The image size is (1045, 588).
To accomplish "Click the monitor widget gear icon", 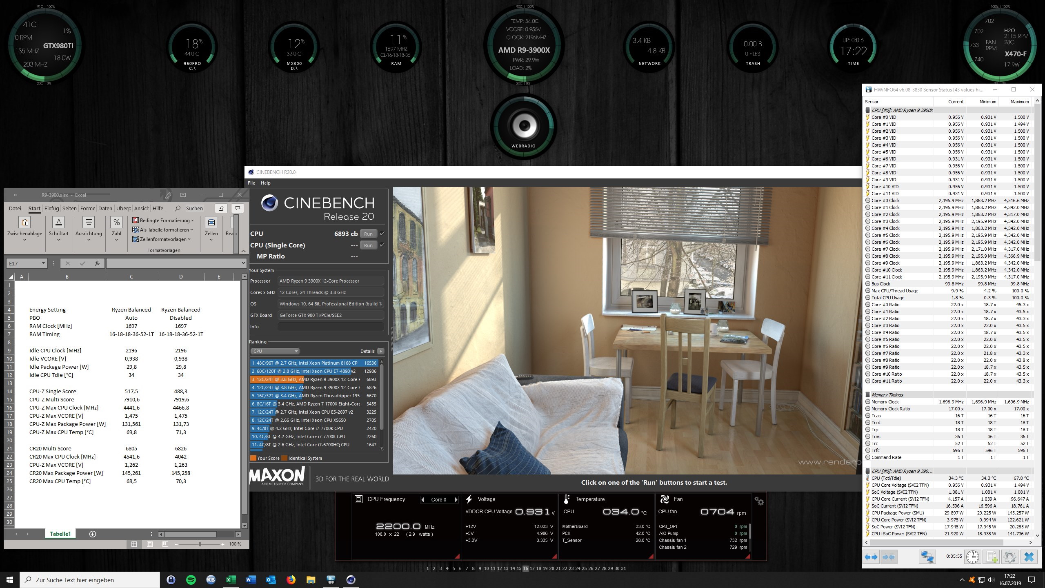I will 759,501.
